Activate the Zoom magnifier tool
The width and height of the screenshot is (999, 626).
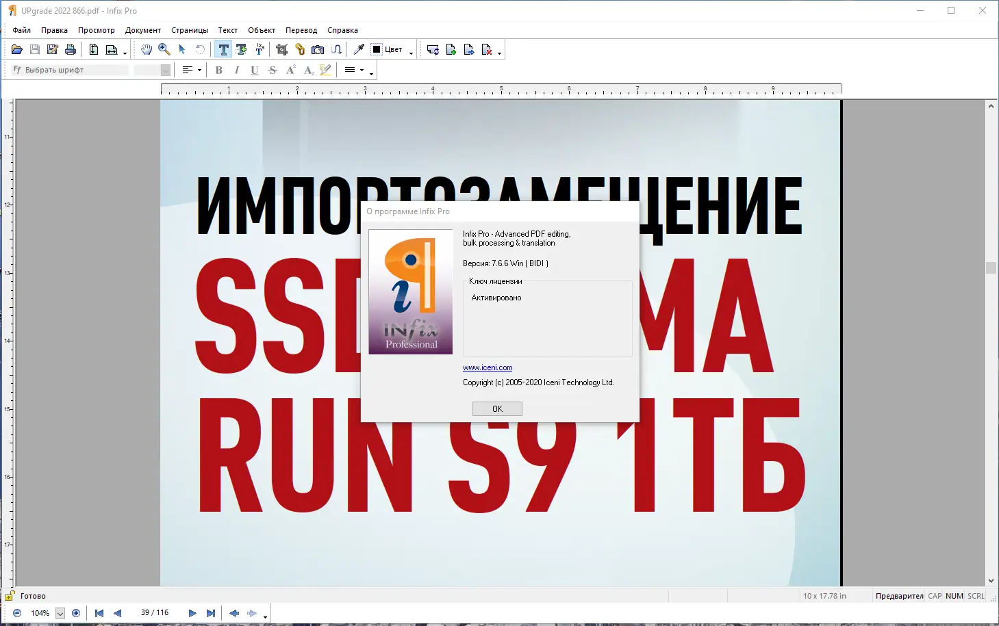(x=164, y=49)
